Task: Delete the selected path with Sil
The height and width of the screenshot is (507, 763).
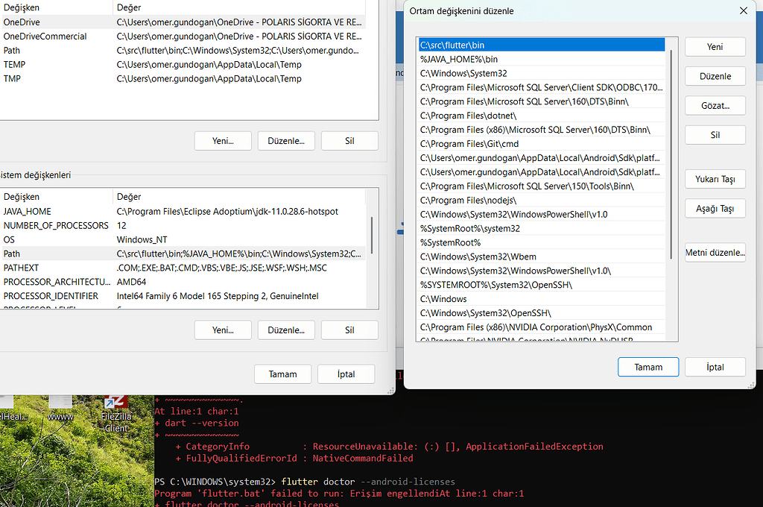Action: tap(714, 134)
